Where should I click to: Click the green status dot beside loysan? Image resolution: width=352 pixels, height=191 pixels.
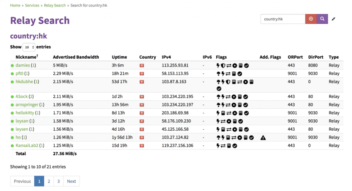pos(12,121)
